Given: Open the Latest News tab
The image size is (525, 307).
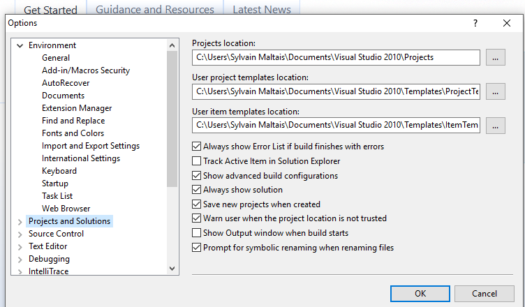Looking at the screenshot, I should pos(262,10).
